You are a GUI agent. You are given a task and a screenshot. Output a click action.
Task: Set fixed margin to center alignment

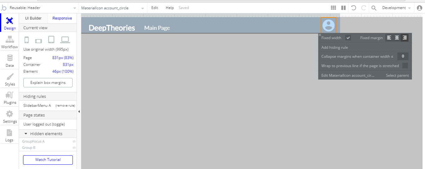tap(397, 38)
